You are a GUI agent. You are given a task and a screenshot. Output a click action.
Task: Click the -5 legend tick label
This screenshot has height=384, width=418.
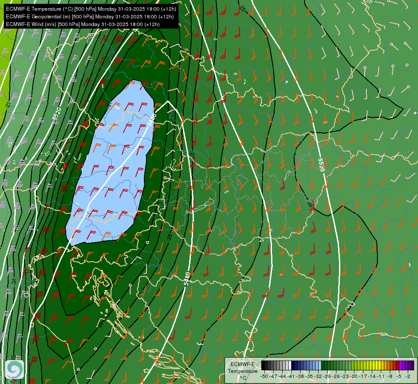399,376
